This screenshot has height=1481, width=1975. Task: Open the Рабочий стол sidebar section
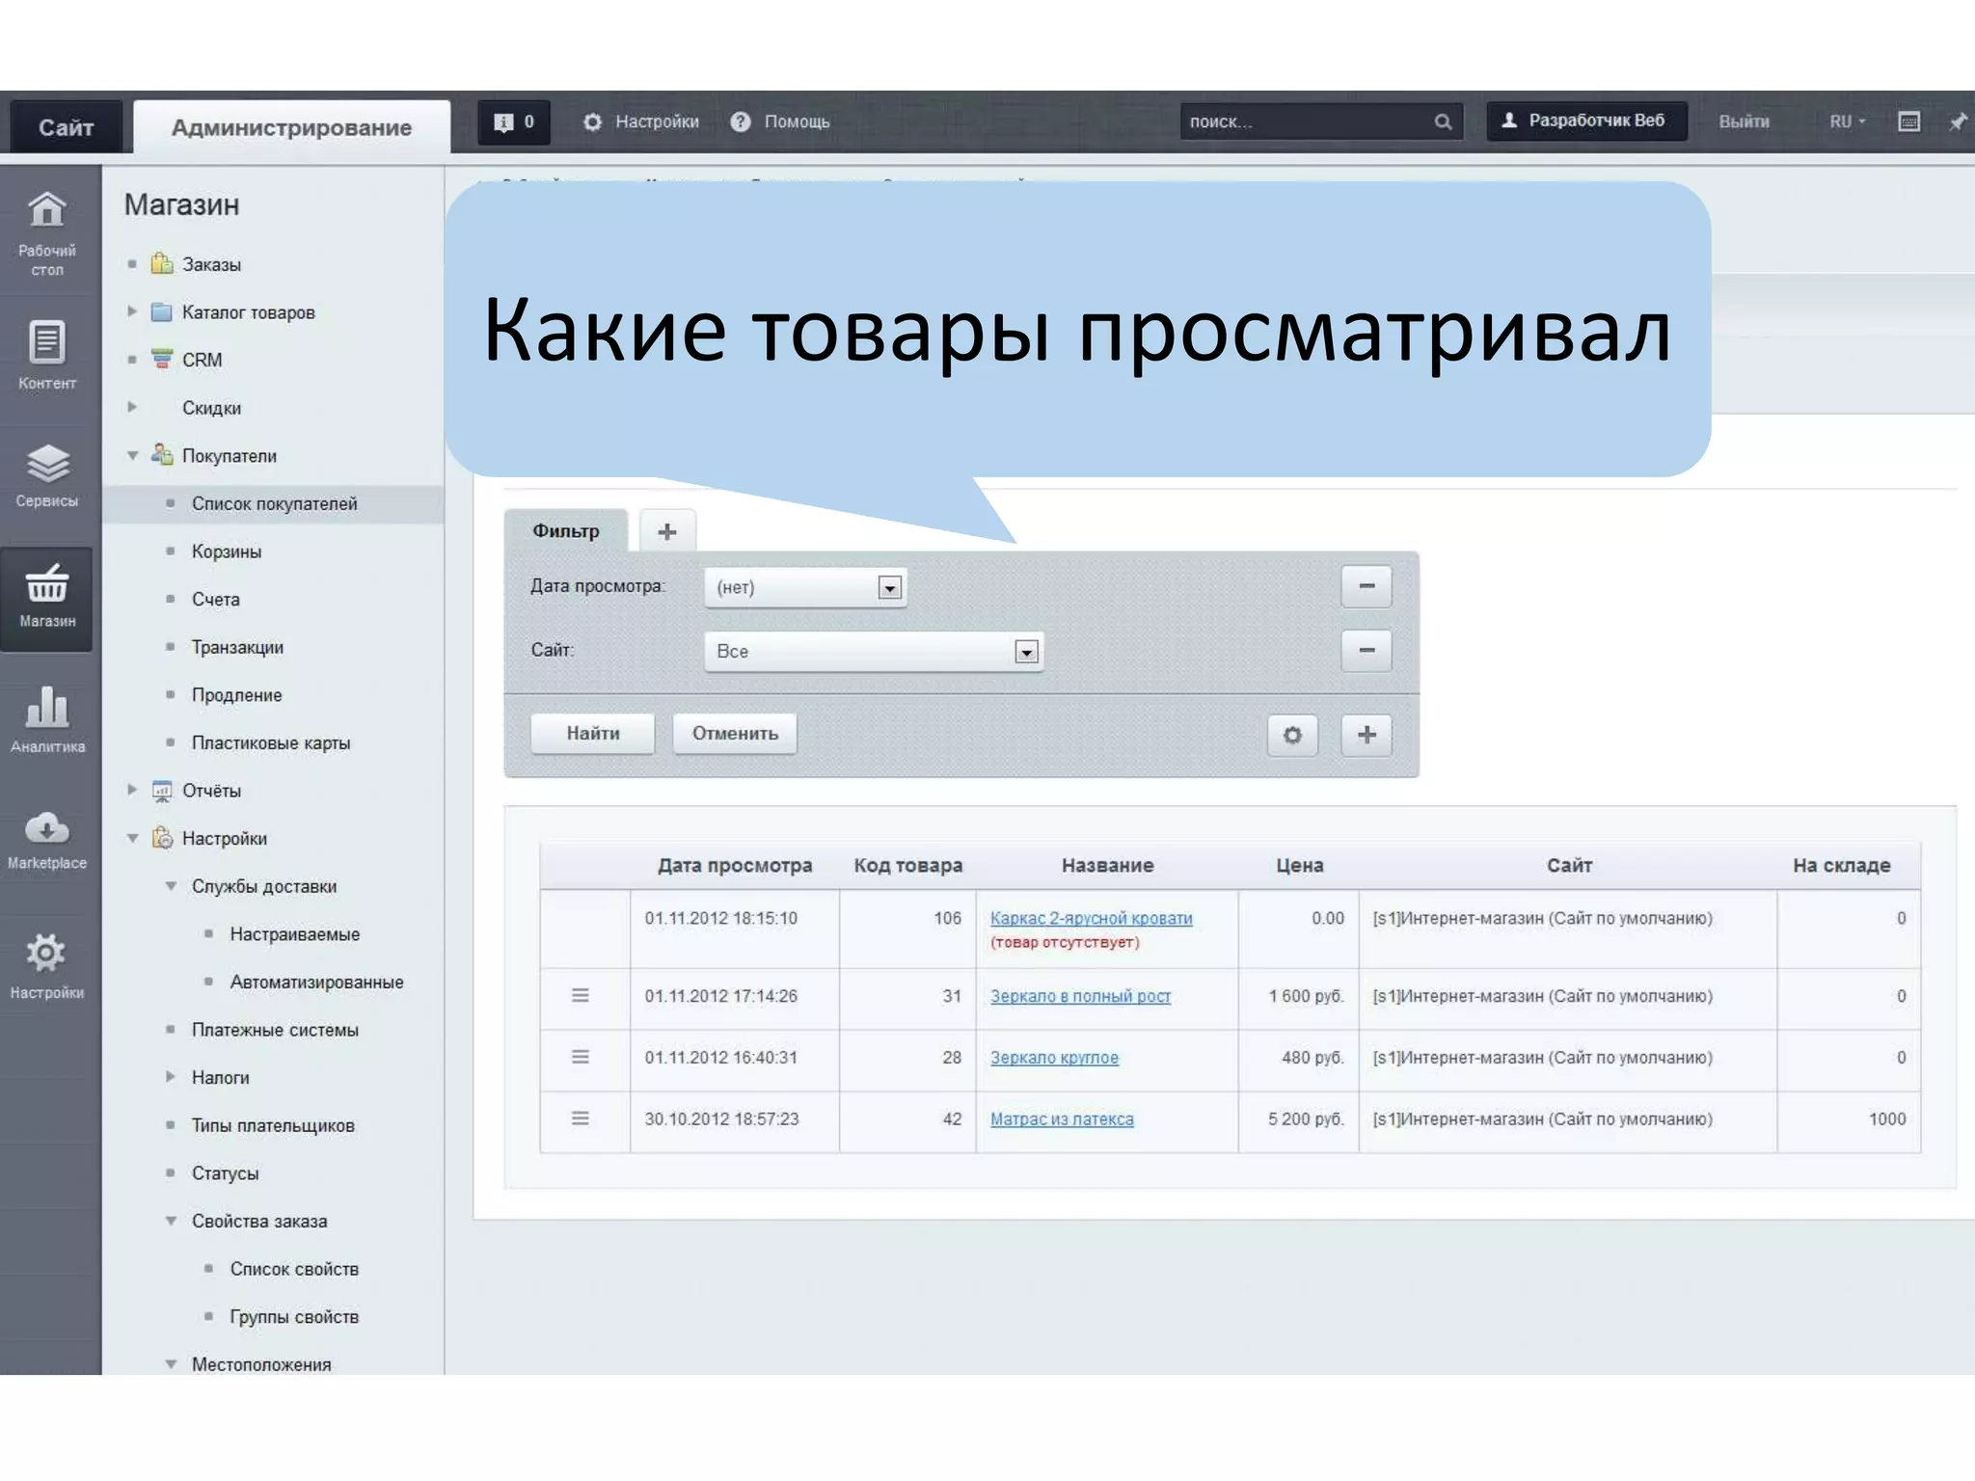point(47,233)
